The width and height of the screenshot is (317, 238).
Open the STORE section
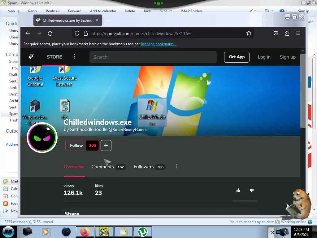54,57
